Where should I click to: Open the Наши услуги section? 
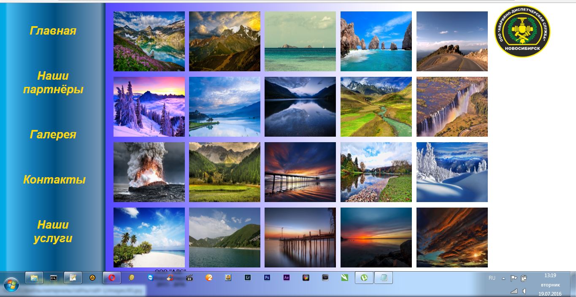[x=53, y=231]
